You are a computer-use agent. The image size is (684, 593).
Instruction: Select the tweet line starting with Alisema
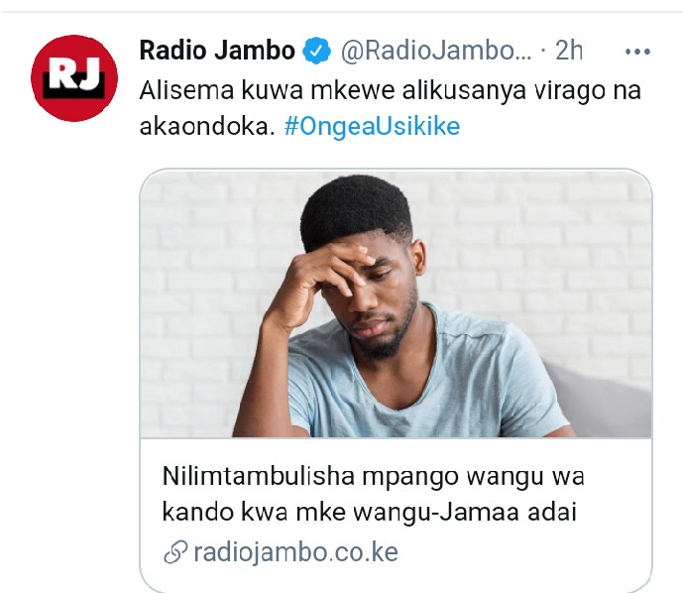coord(390,91)
